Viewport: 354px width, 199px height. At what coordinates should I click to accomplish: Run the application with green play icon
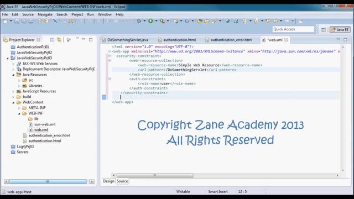(x=150, y=21)
